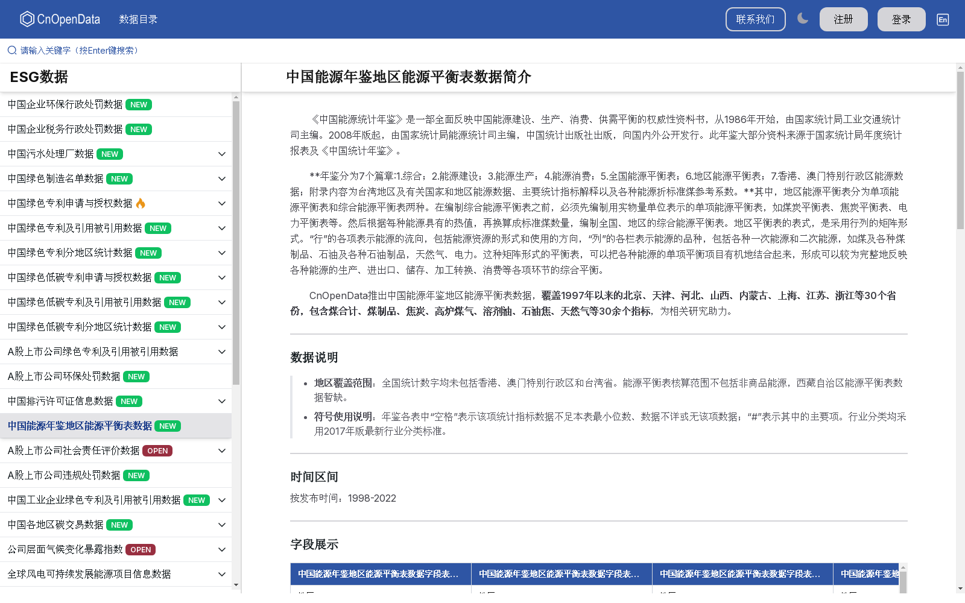Click the keyword search input field
965x603 pixels.
pos(78,50)
